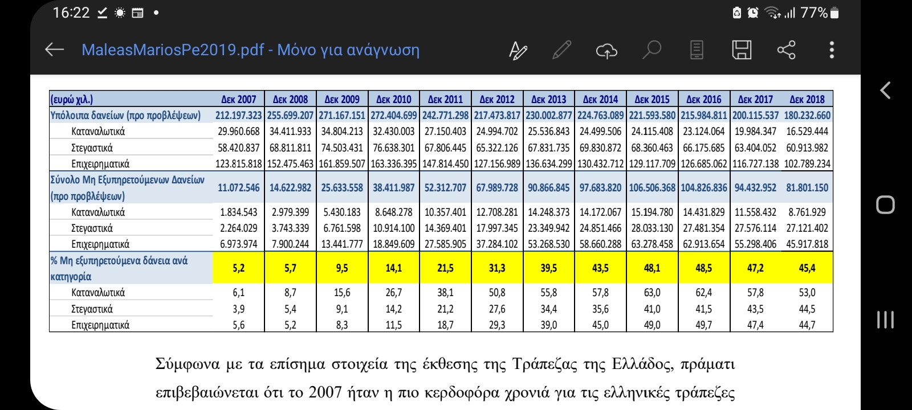912x410 pixels.
Task: Select the value 11.072.546
Action: point(238,187)
